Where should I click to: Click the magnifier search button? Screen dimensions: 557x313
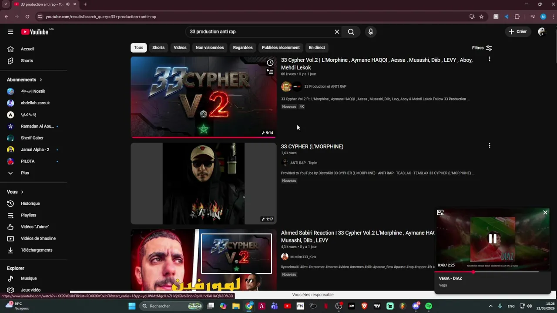coord(351,32)
